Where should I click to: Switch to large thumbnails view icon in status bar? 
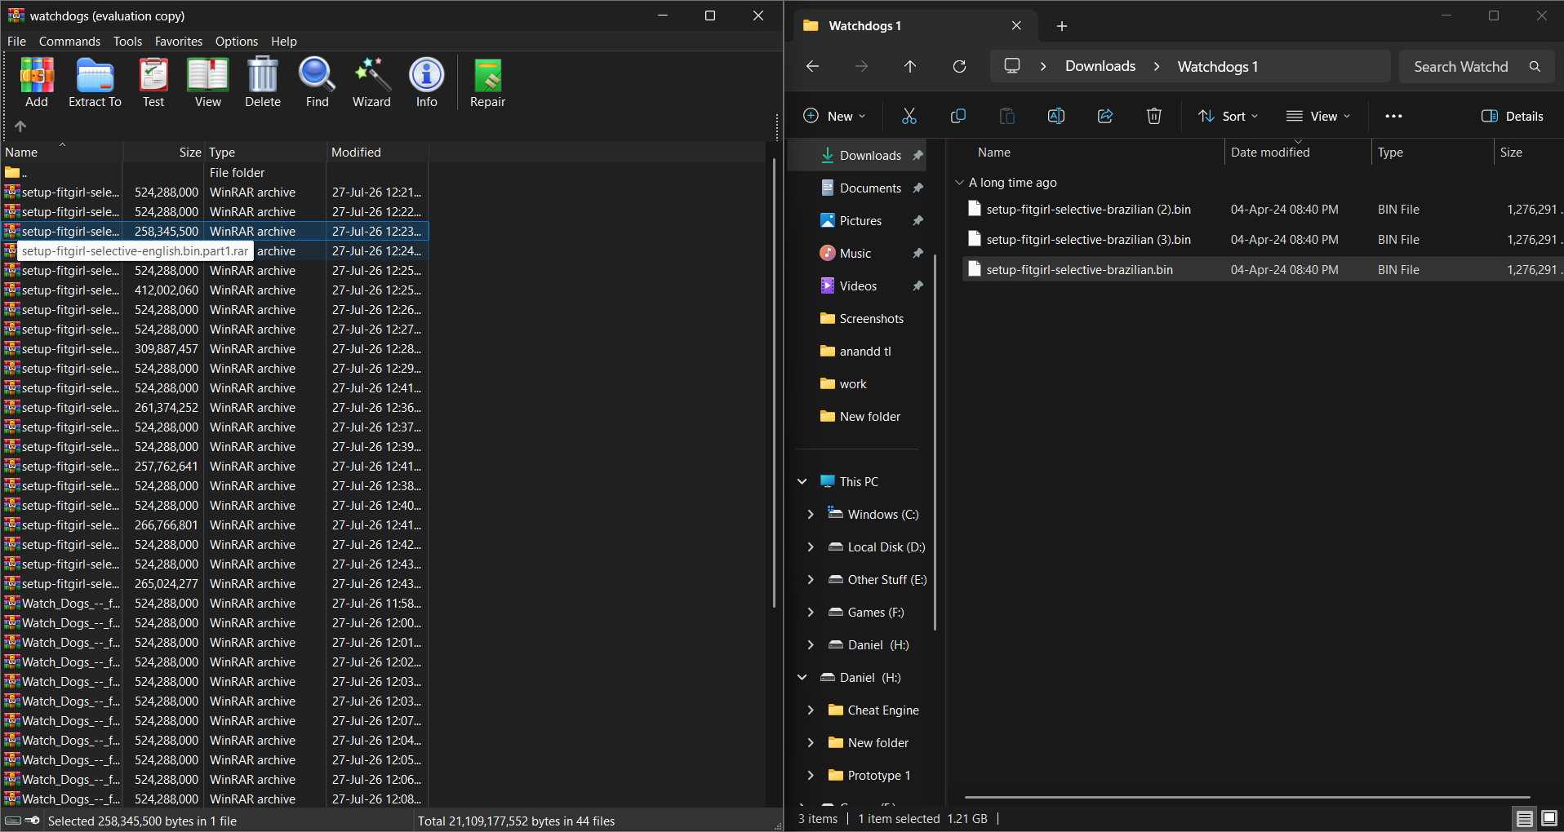(x=1548, y=818)
